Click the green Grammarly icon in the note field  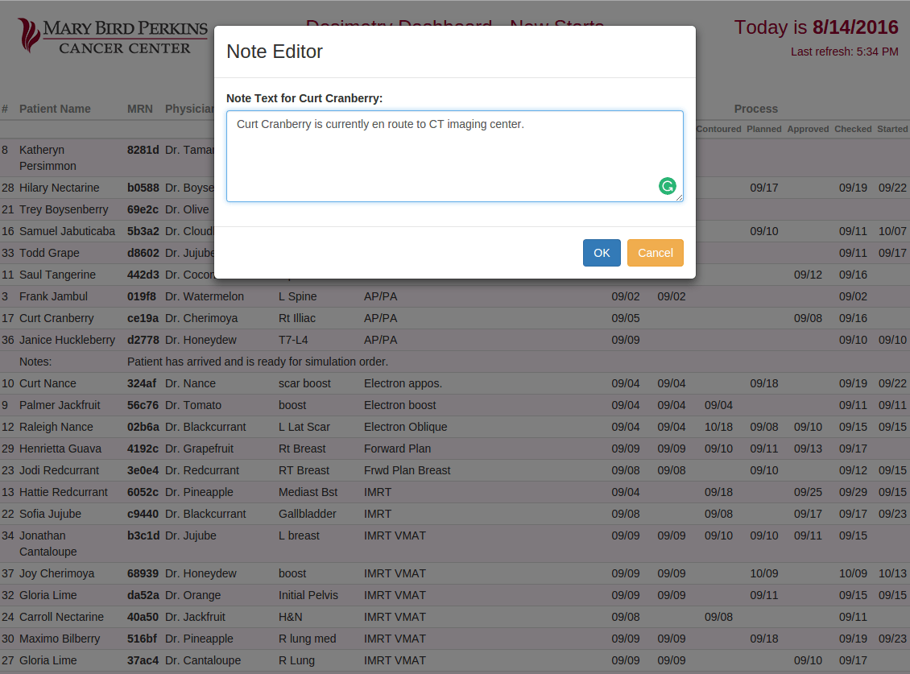click(667, 186)
